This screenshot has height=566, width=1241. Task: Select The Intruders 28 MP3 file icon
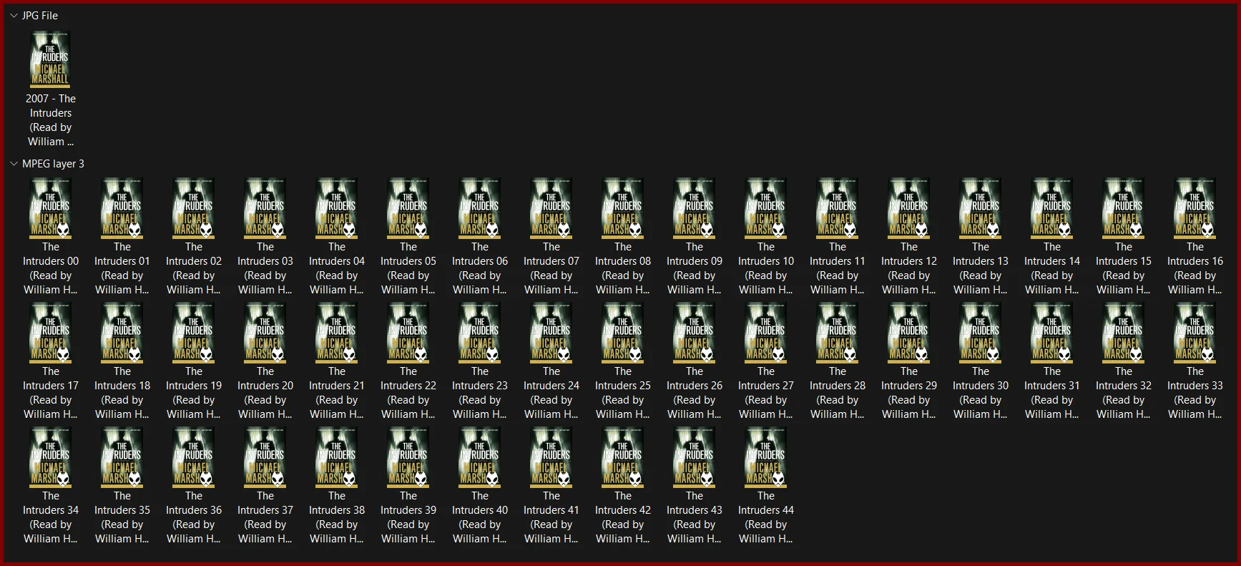838,333
